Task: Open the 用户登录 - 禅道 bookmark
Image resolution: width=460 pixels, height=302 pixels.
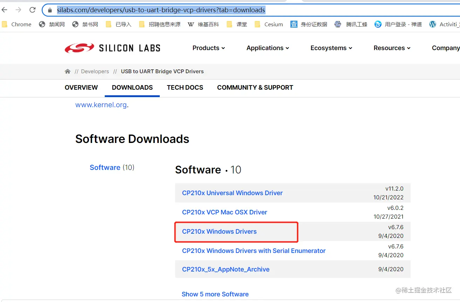Action: tap(398, 24)
